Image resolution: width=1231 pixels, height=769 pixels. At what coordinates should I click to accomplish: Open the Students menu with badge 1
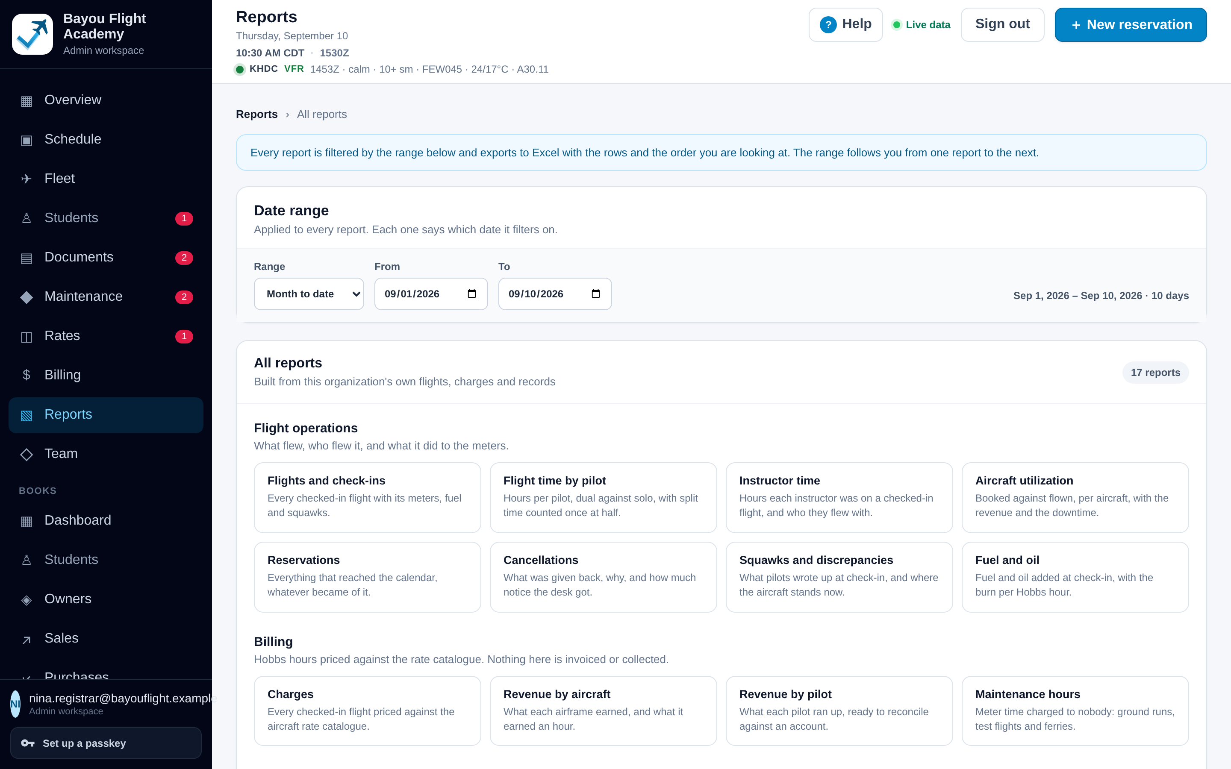tap(106, 218)
